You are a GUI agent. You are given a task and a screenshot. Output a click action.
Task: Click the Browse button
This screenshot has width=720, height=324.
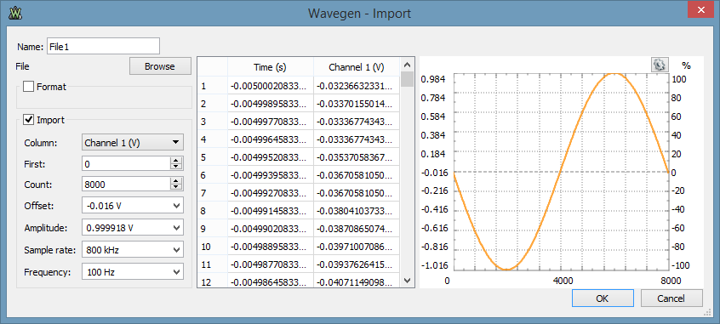coord(160,66)
